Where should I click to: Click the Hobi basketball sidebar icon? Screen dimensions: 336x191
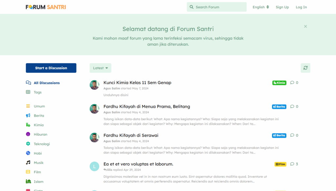[28, 153]
